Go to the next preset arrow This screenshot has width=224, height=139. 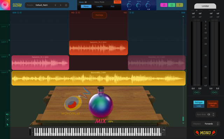(x=61, y=5)
